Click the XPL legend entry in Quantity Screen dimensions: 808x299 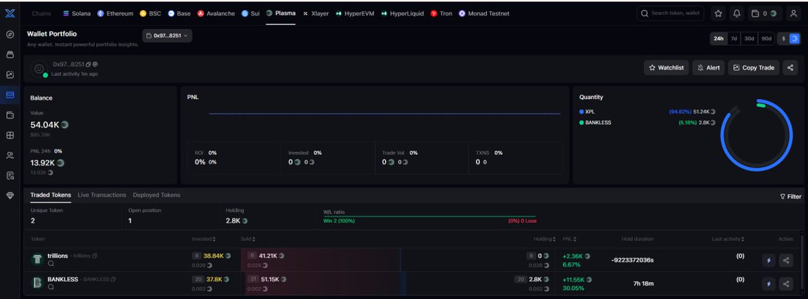[x=587, y=111]
